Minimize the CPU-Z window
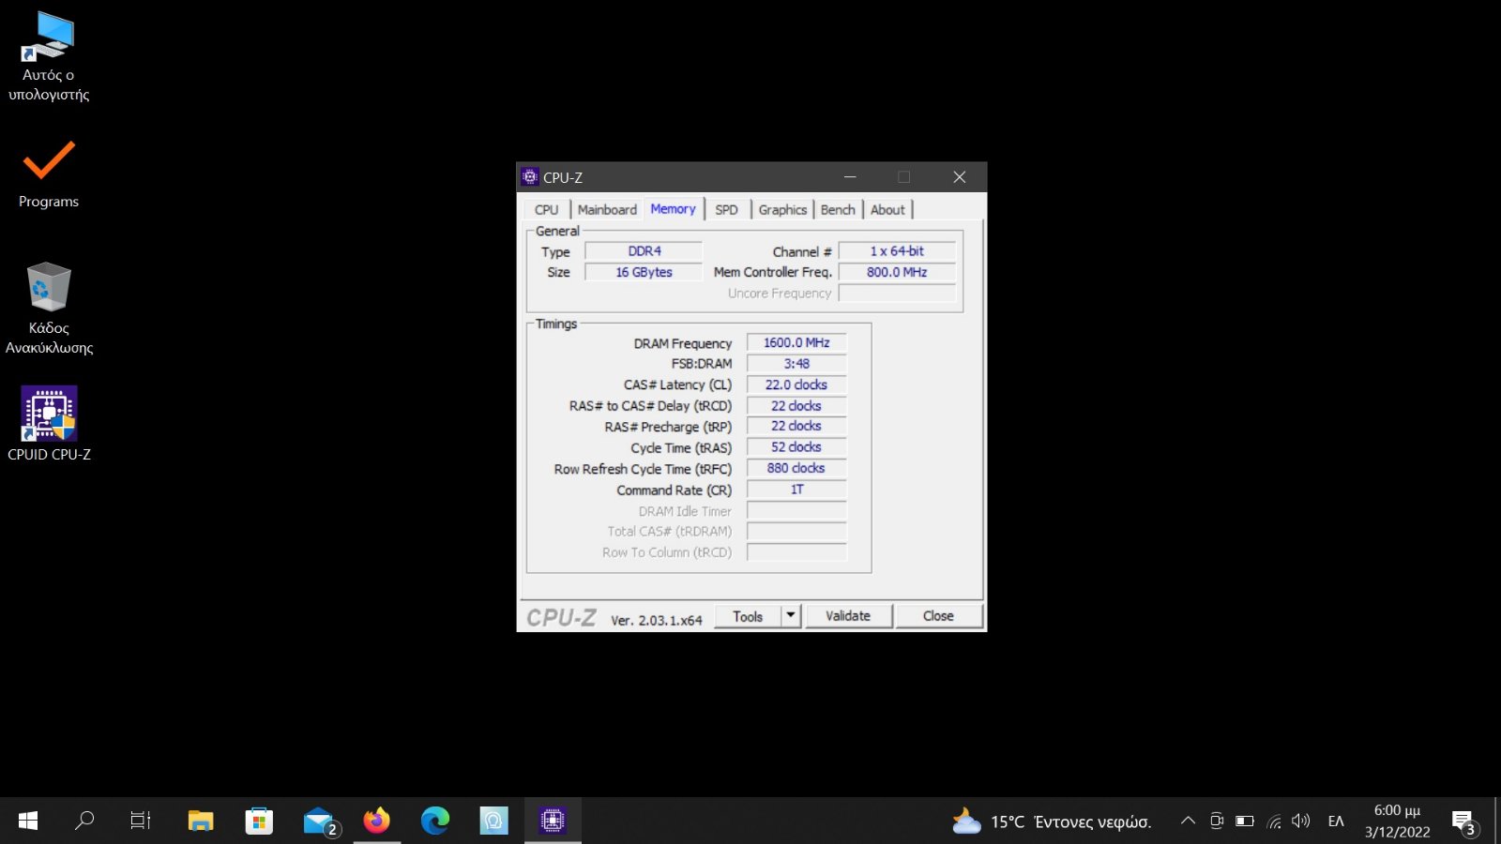Viewport: 1501px width, 844px height. pyautogui.click(x=850, y=177)
